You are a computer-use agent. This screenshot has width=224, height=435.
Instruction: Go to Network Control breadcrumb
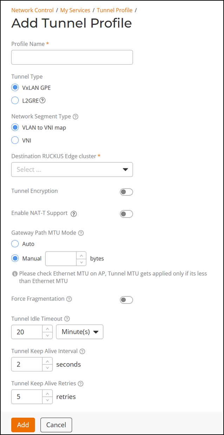coord(32,10)
